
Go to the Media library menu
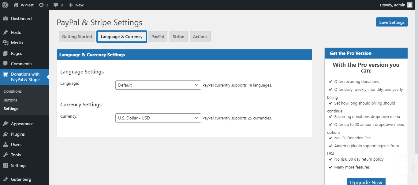click(x=24, y=43)
